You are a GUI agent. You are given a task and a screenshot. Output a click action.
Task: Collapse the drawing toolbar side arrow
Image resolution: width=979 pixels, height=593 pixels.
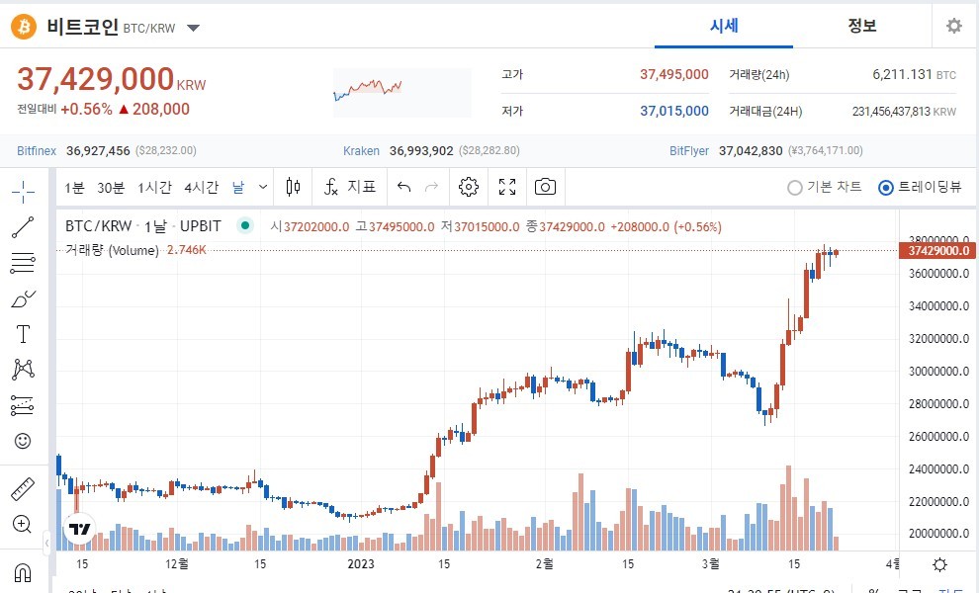point(46,543)
